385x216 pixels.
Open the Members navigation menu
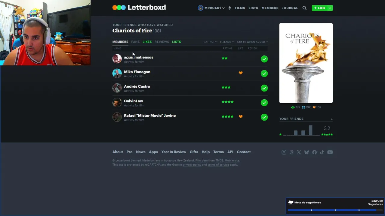pyautogui.click(x=270, y=8)
